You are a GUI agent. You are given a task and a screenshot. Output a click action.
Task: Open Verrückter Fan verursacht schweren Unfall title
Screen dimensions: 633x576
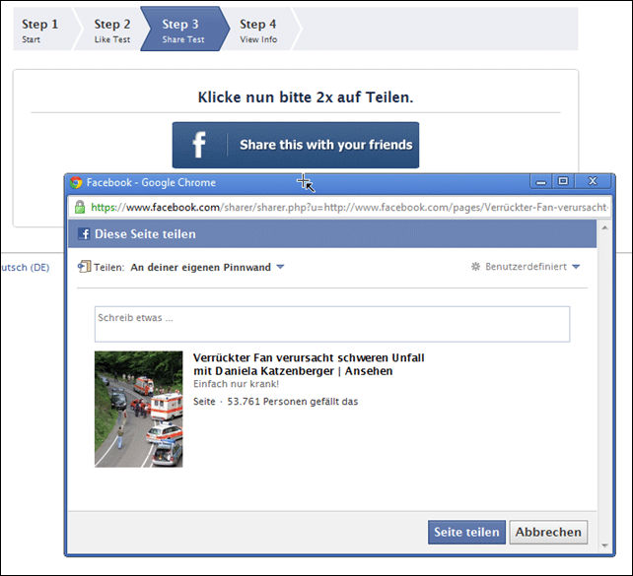309,364
